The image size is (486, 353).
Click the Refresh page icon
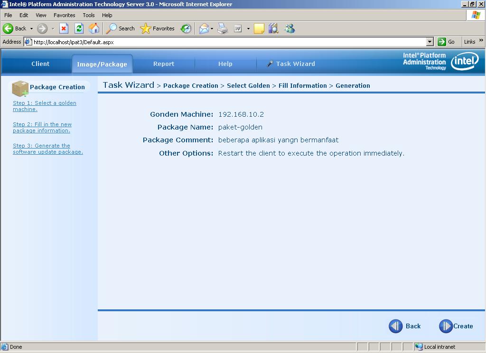coord(79,28)
